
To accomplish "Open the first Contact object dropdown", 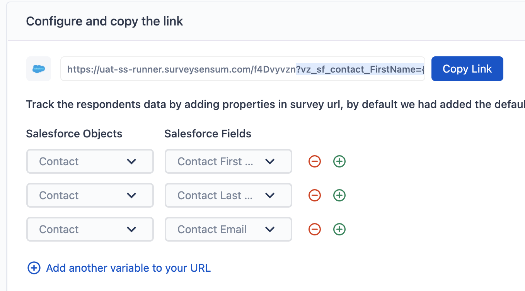I will [x=90, y=161].
